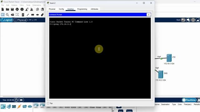
Task: Select the FTP server device
Action: pyautogui.click(x=169, y=58)
